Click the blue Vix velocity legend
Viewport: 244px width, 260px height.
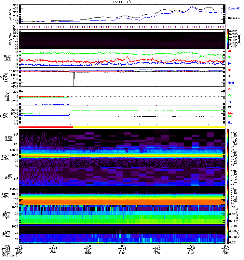(230, 102)
